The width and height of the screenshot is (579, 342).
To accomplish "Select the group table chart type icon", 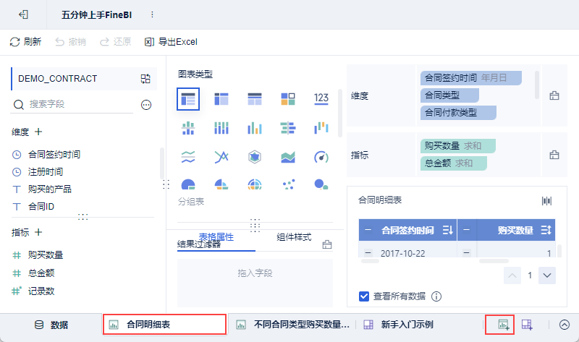I will coord(188,99).
